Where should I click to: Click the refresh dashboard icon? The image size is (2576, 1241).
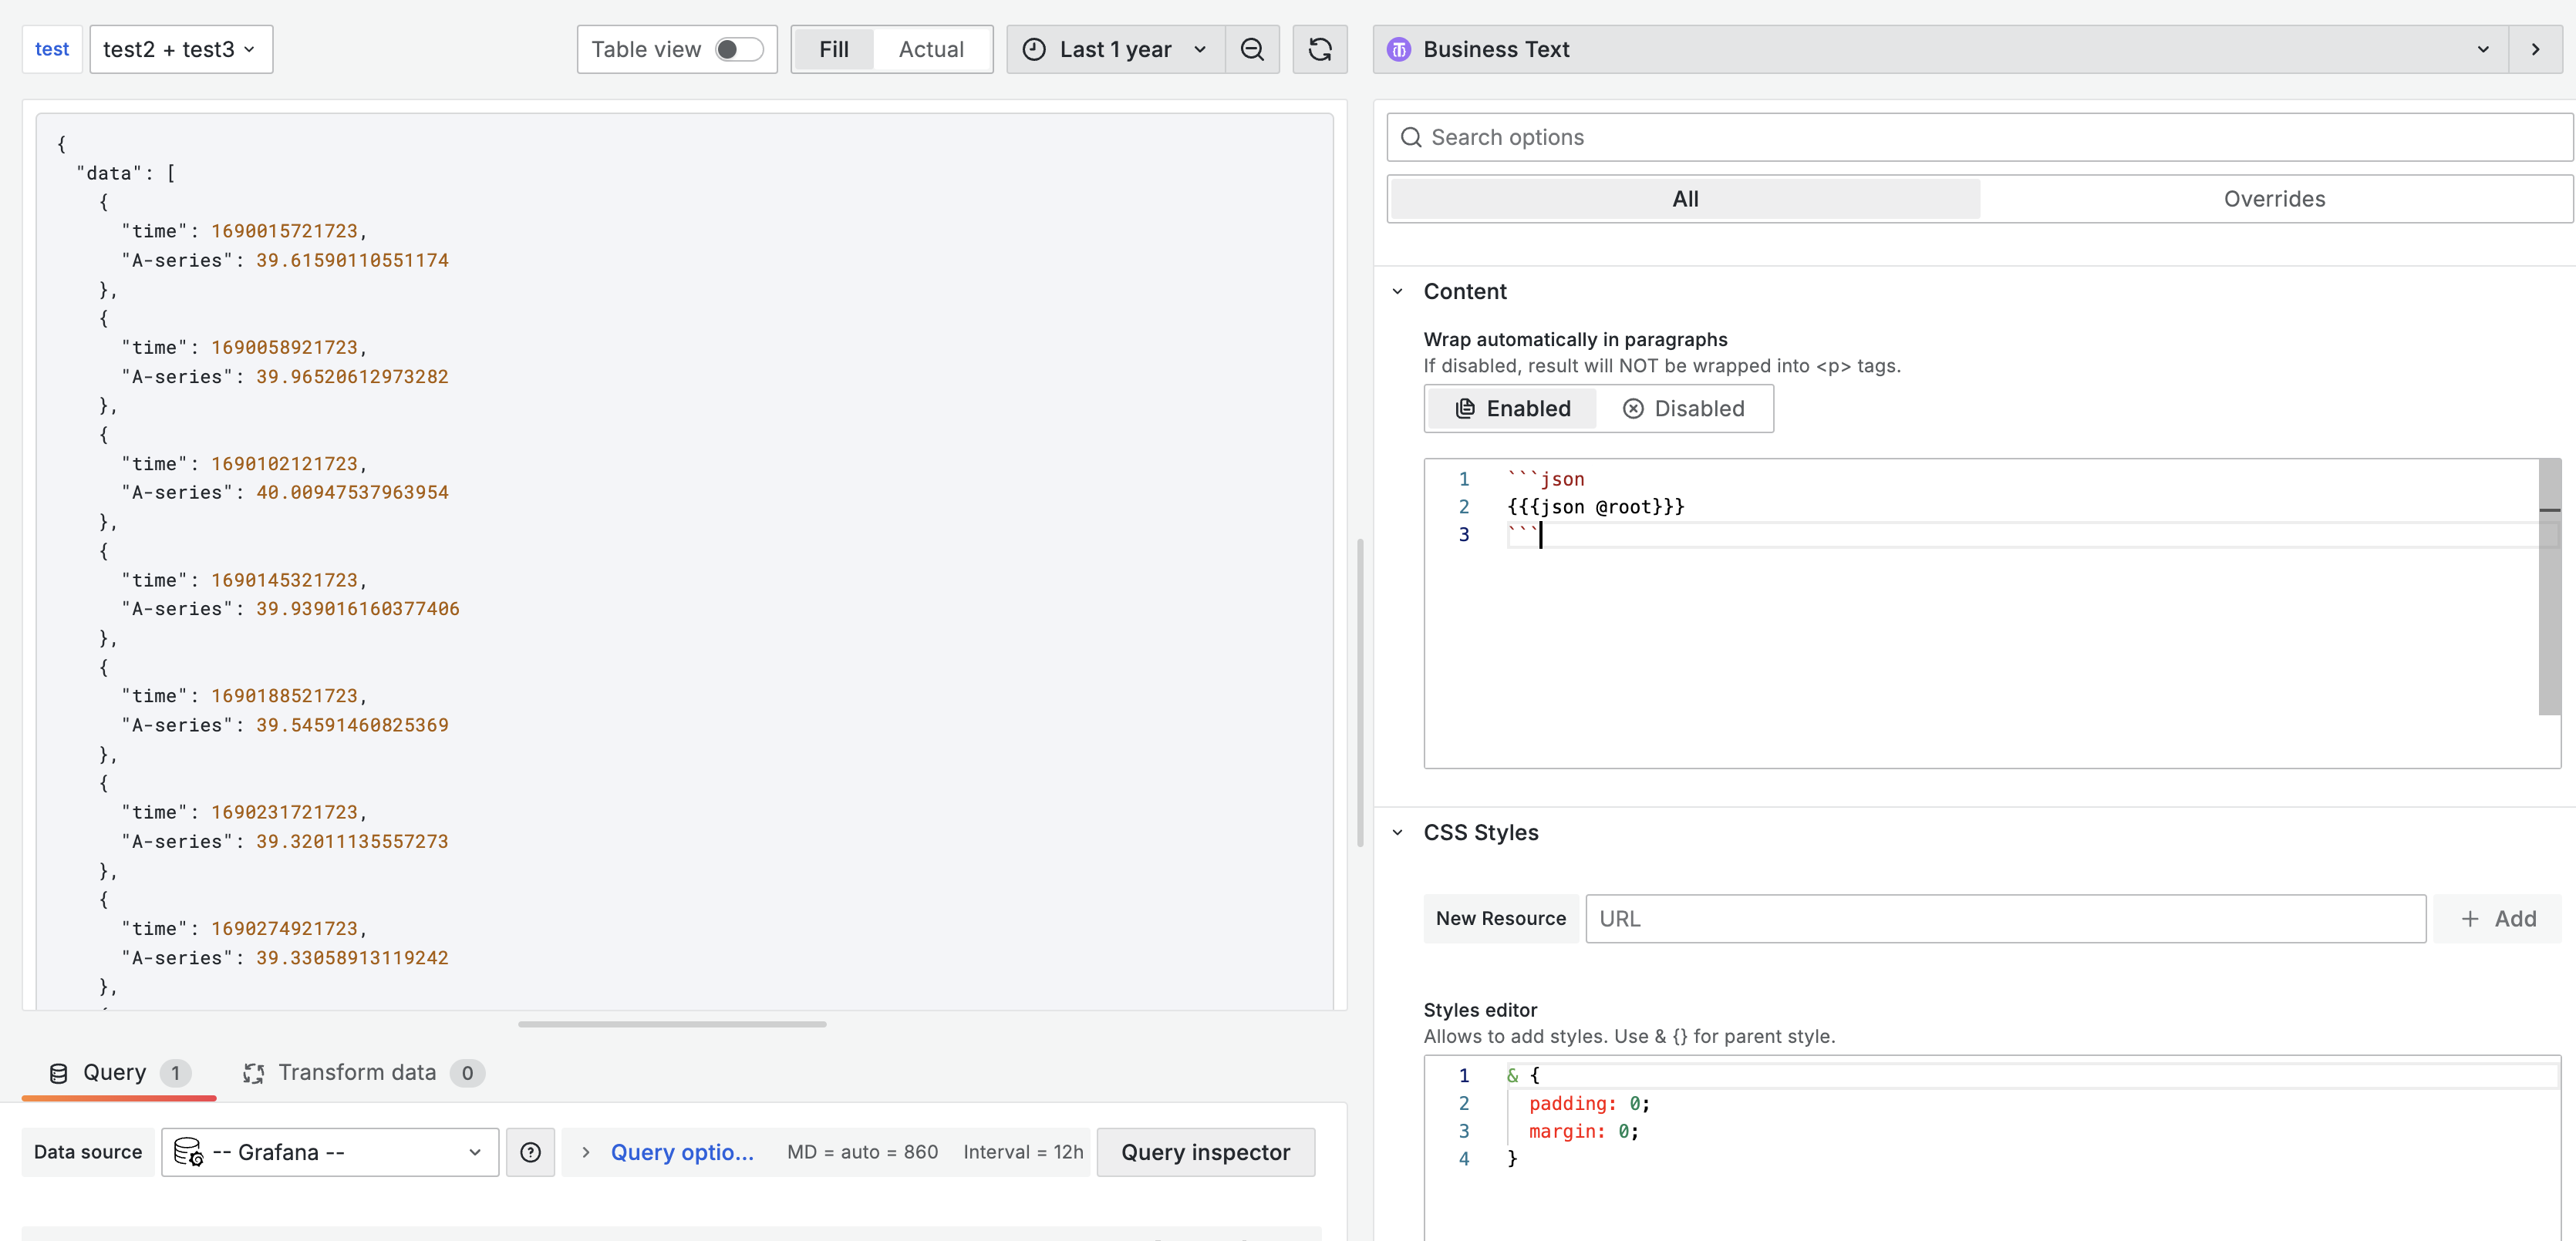click(x=1319, y=49)
